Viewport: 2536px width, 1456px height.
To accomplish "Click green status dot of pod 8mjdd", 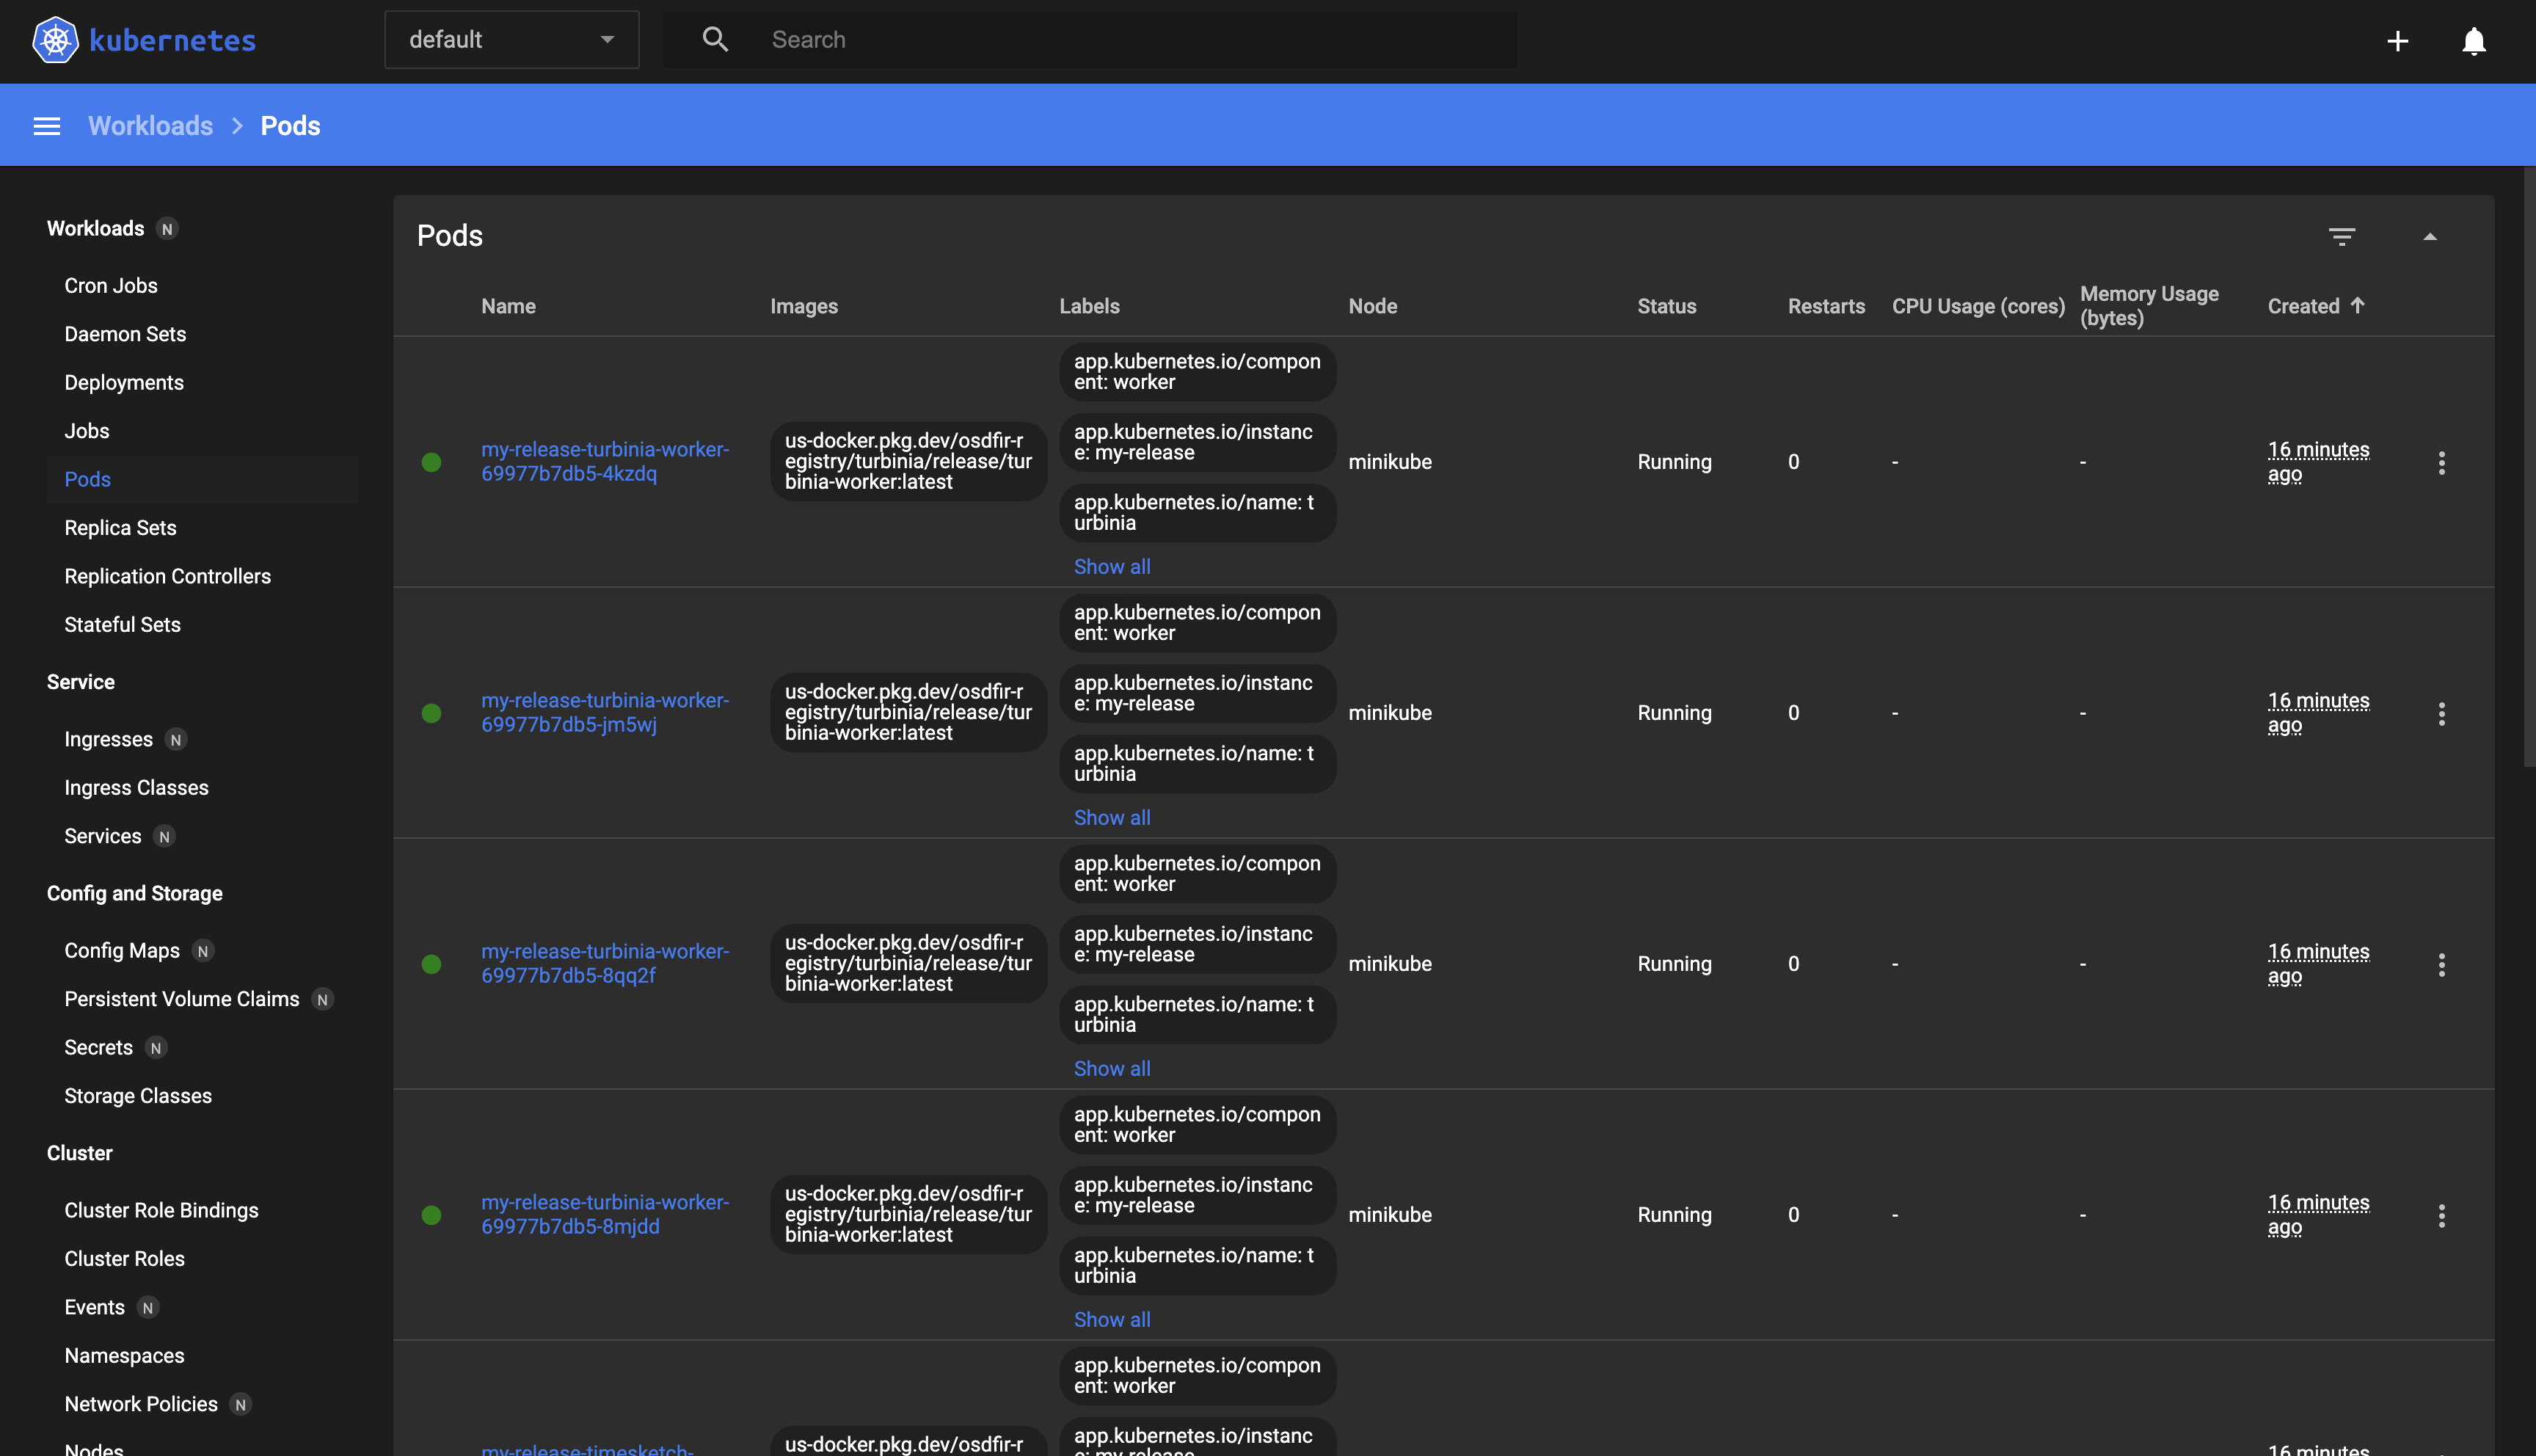I will click(431, 1215).
